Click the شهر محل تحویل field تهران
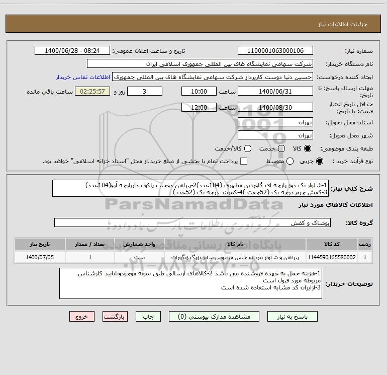Image resolution: width=387 pixels, height=375 pixels. click(x=275, y=135)
